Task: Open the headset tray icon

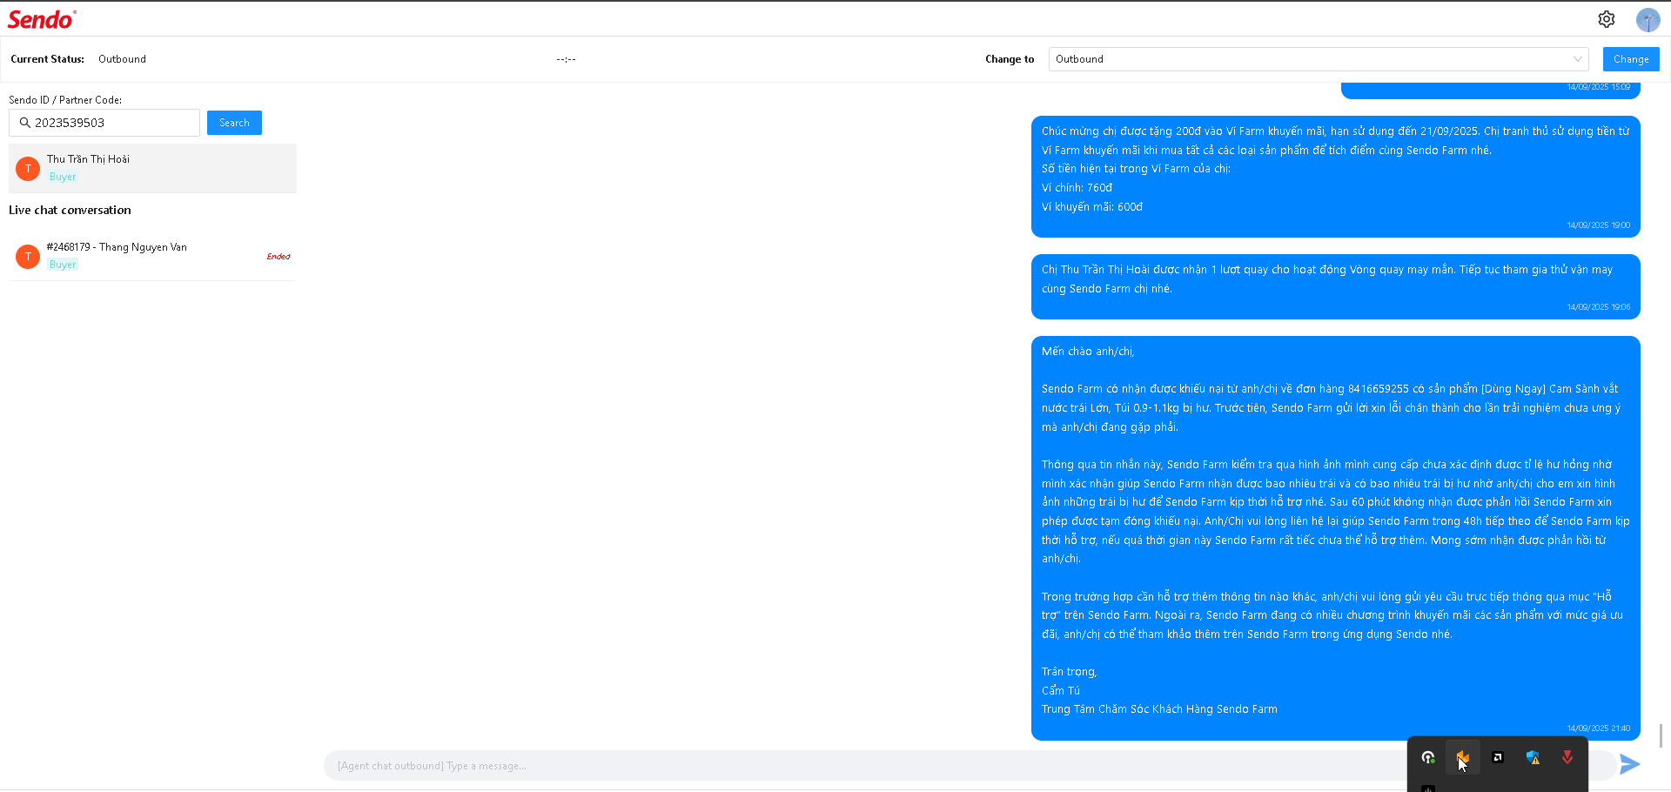Action: pos(1428,757)
